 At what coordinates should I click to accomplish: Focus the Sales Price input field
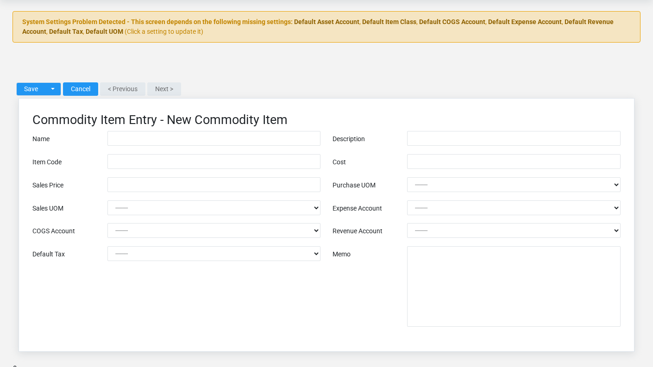[214, 185]
